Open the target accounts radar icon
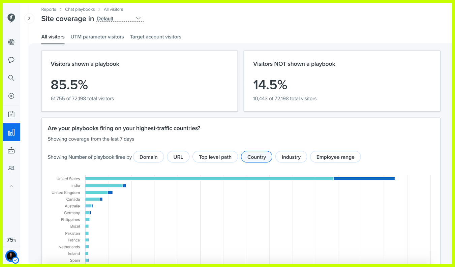The width and height of the screenshot is (455, 267). click(11, 42)
